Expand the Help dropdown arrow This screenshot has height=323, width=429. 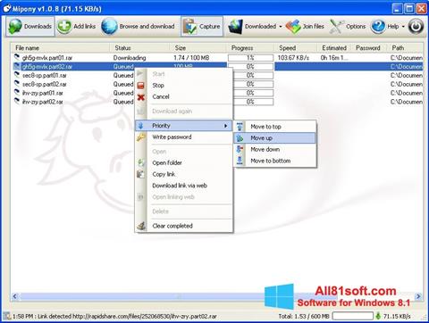[403, 27]
